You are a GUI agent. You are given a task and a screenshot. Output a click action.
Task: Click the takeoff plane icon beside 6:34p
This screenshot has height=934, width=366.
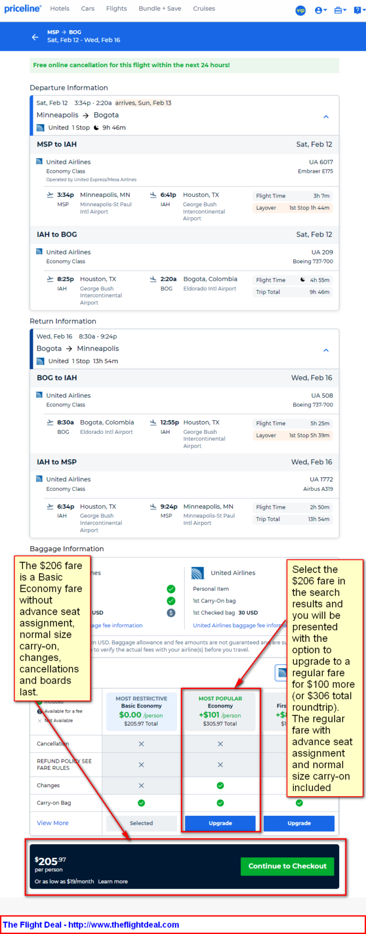50,507
